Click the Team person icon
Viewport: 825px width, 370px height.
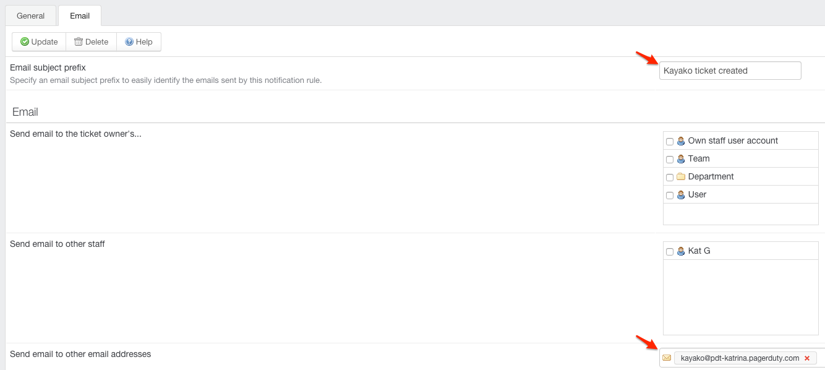[681, 159]
